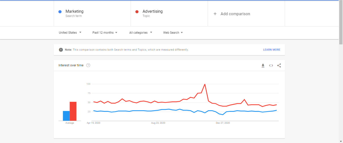Image resolution: width=343 pixels, height=143 pixels.
Task: Select the Marketing search term box
Action: tap(92, 13)
